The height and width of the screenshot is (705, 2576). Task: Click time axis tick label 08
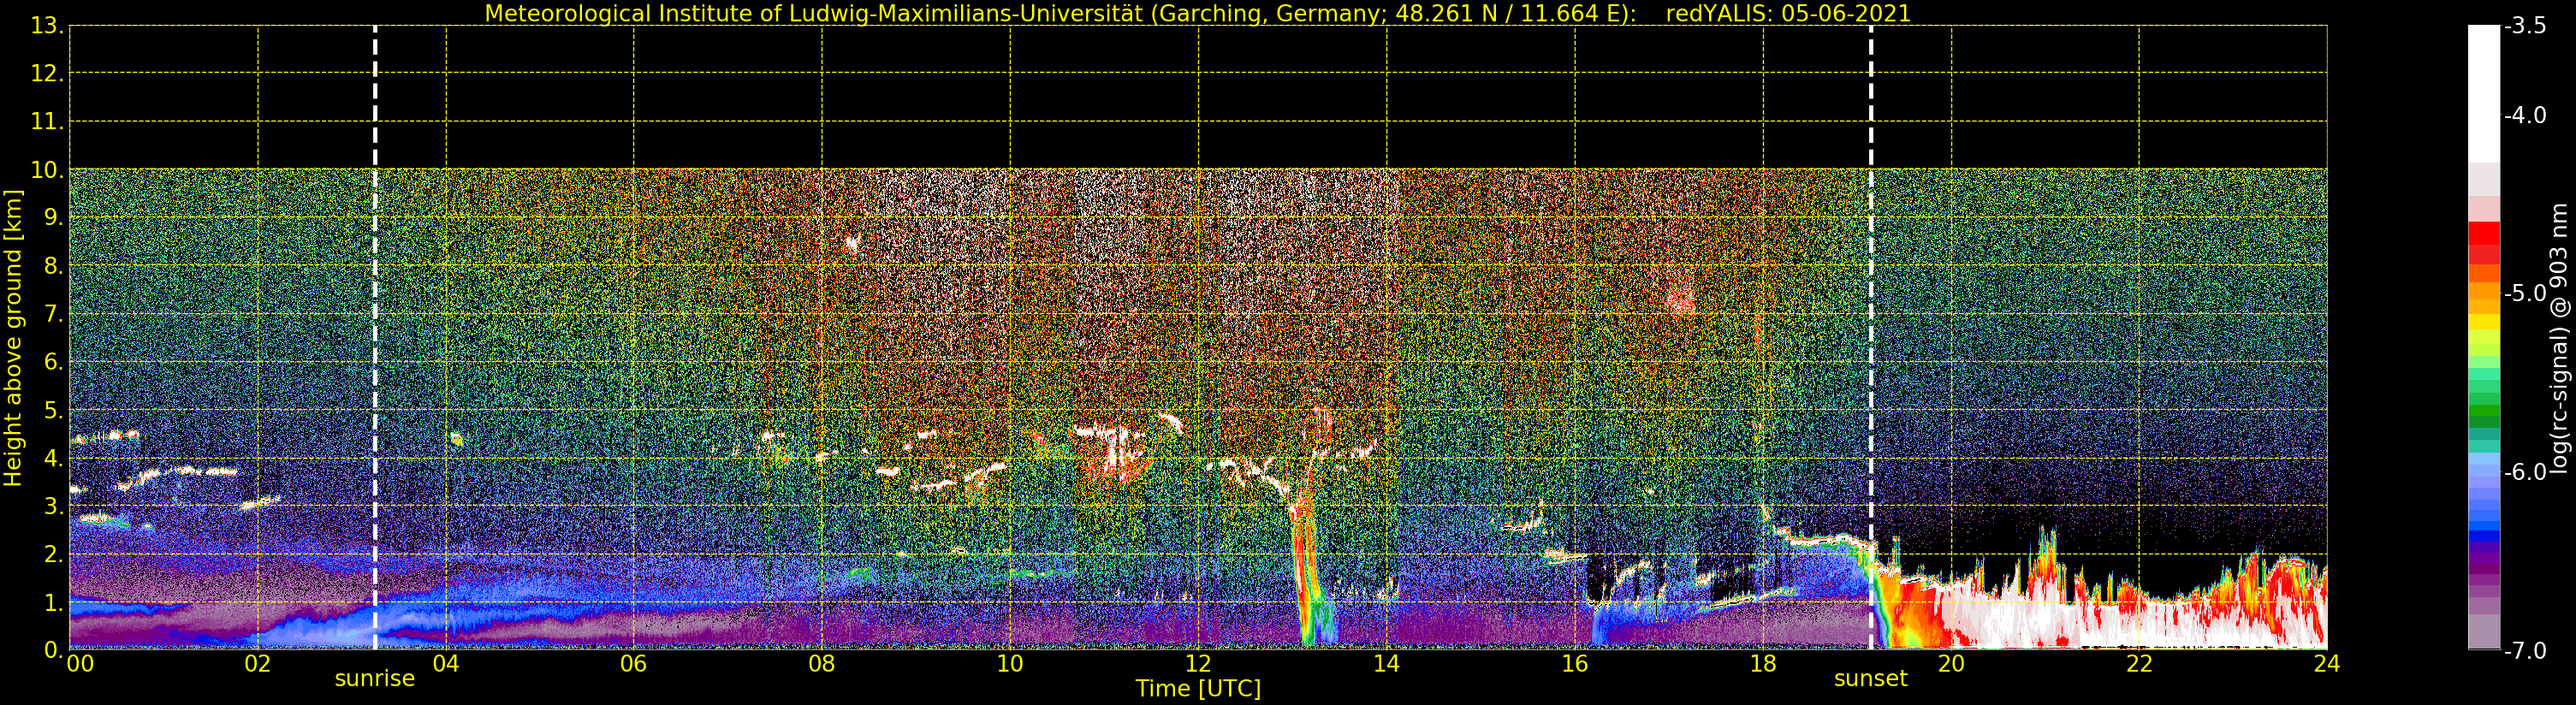click(822, 664)
